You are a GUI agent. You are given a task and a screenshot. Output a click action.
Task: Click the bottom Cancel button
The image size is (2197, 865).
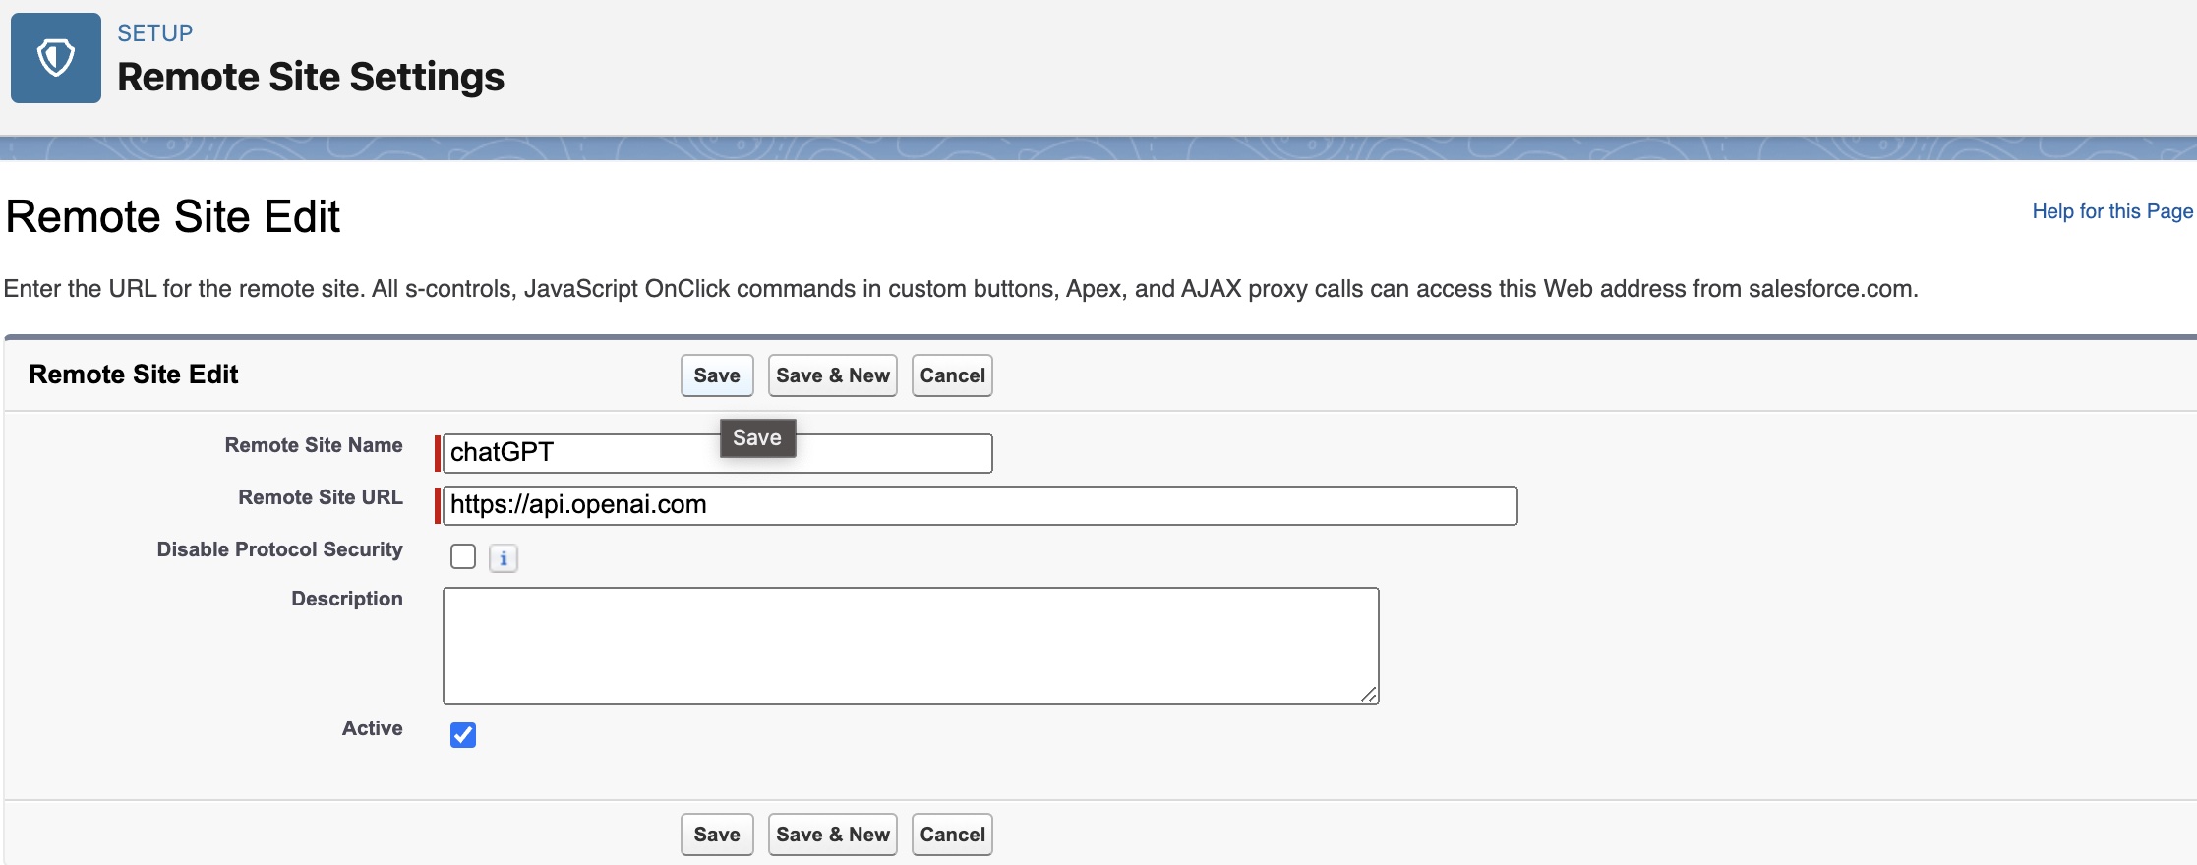coord(952,835)
